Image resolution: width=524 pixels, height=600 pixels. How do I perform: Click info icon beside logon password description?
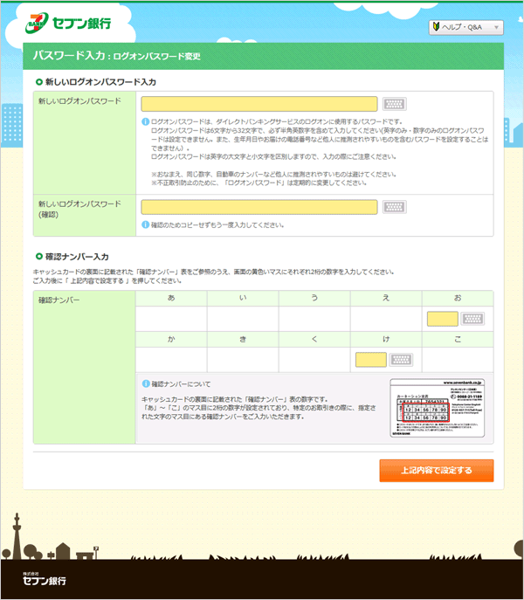[145, 121]
